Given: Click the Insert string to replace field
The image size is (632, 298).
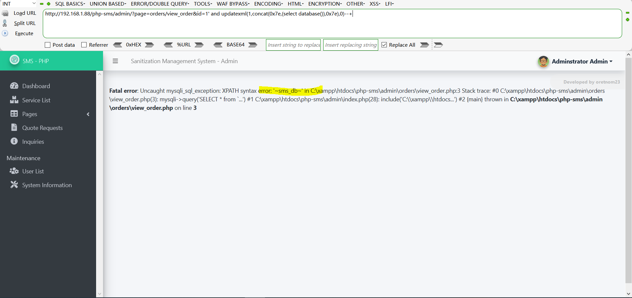Looking at the screenshot, I should pyautogui.click(x=293, y=45).
